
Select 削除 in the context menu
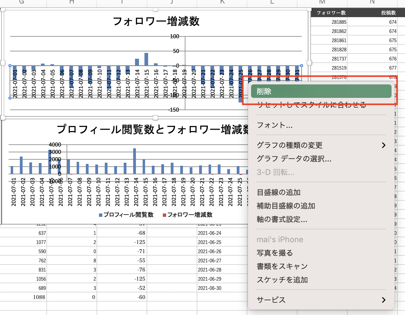click(321, 91)
